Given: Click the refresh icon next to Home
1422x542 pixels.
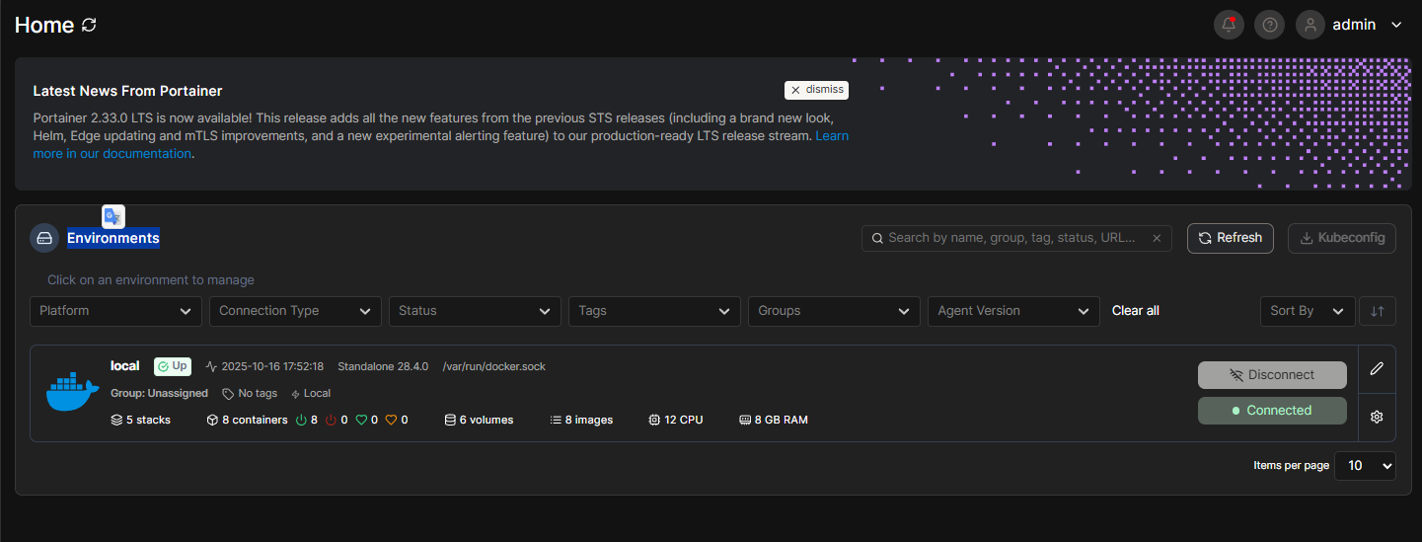Looking at the screenshot, I should pos(89,25).
